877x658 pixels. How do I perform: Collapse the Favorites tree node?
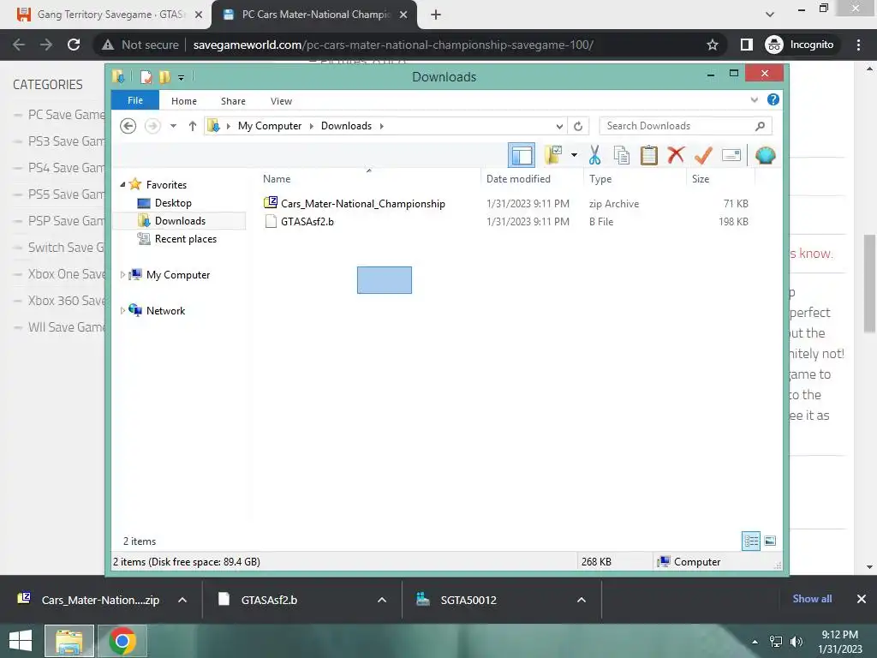[122, 184]
